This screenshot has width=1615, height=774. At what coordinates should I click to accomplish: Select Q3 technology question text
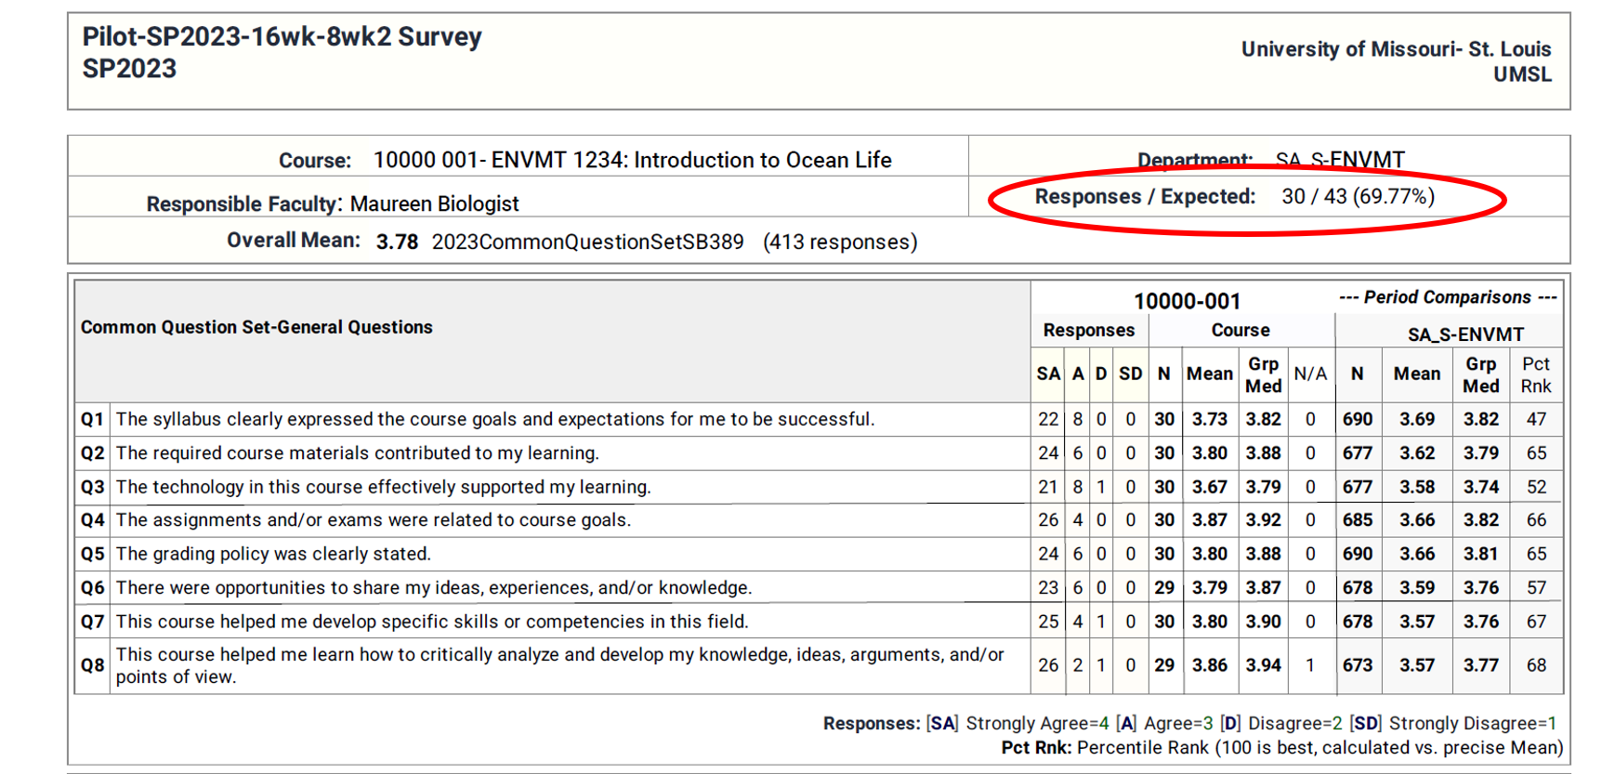[383, 487]
